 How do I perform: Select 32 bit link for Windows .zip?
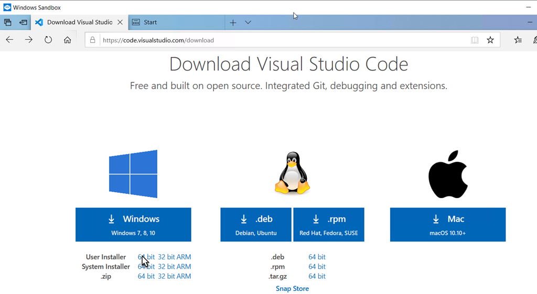pos(166,276)
